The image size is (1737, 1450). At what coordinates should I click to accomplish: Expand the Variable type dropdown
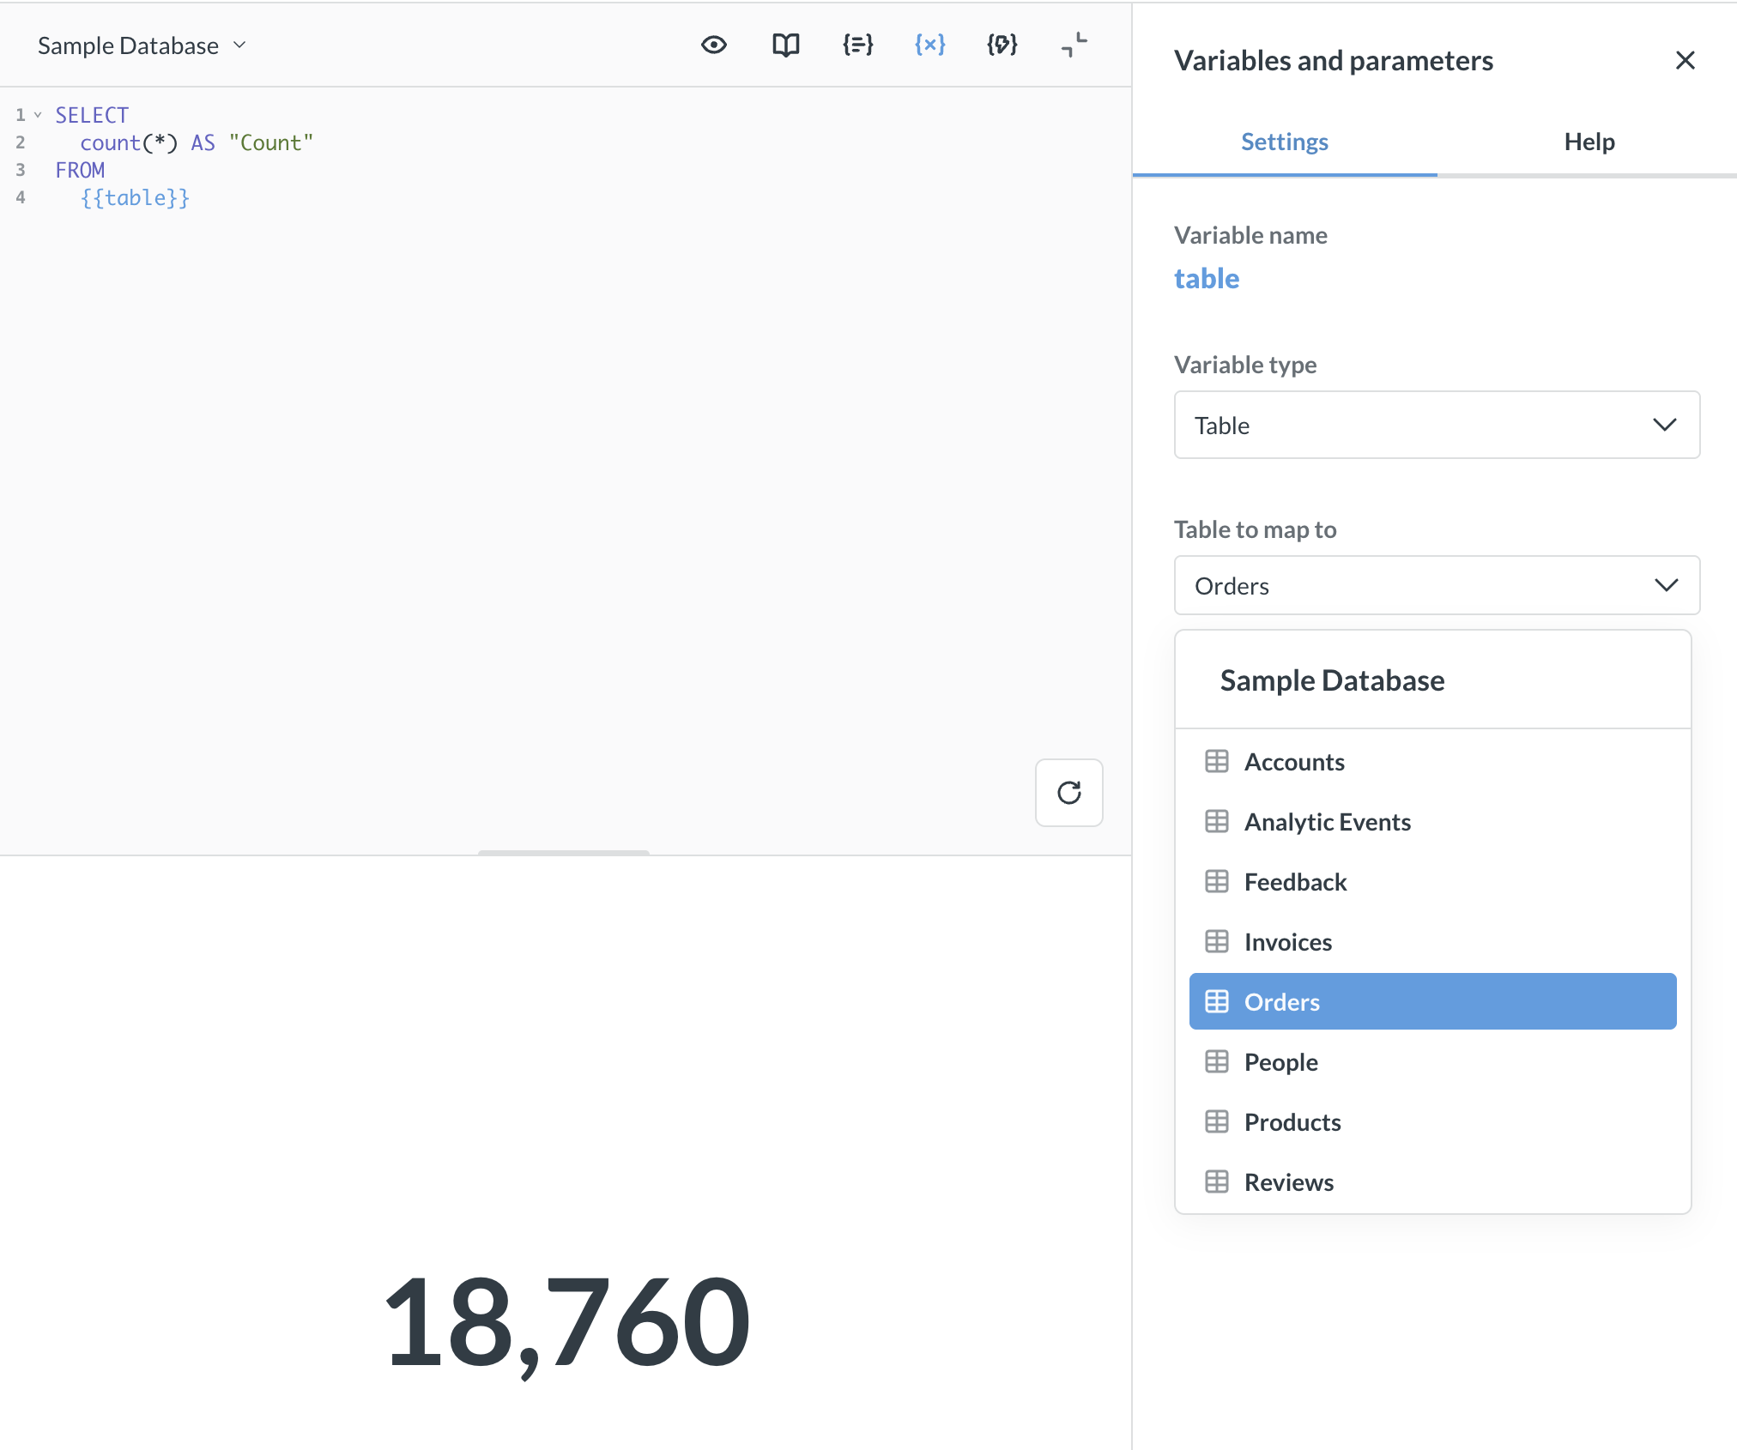coord(1436,425)
